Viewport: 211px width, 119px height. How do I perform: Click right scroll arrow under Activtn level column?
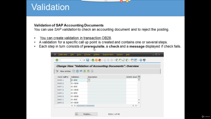(136, 106)
